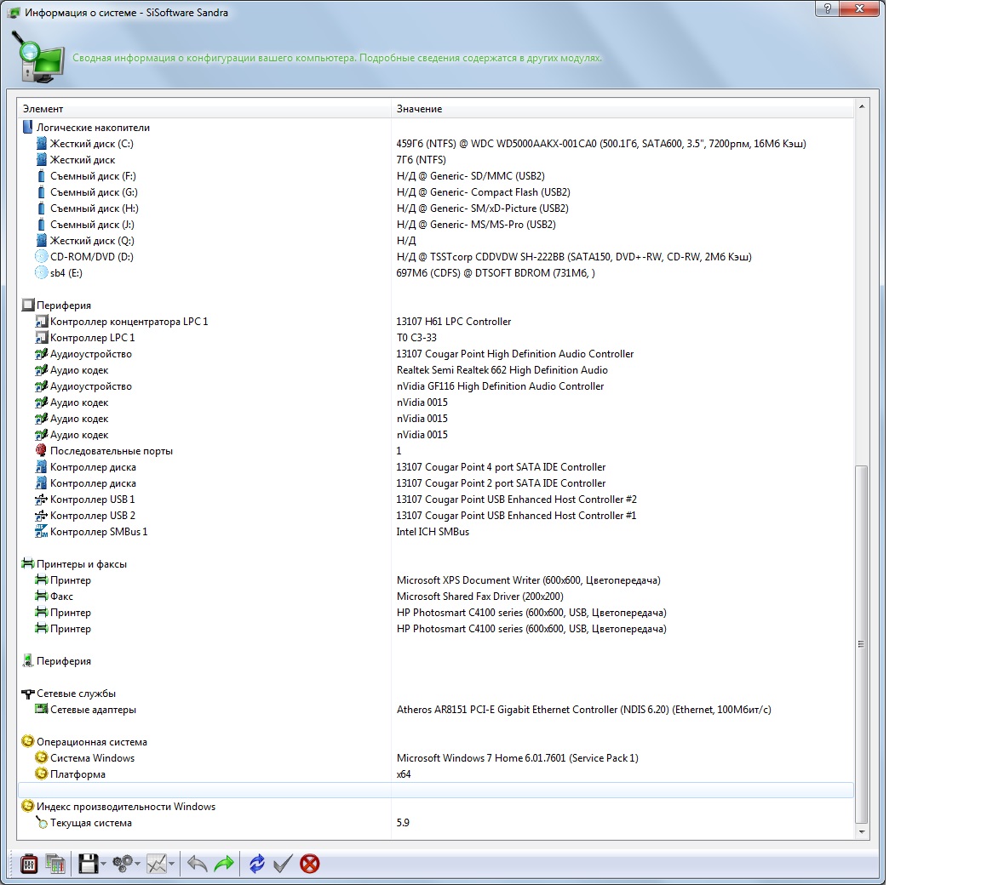Image resolution: width=981 pixels, height=885 pixels.
Task: Click the graph chart toolbar icon
Action: tap(157, 864)
